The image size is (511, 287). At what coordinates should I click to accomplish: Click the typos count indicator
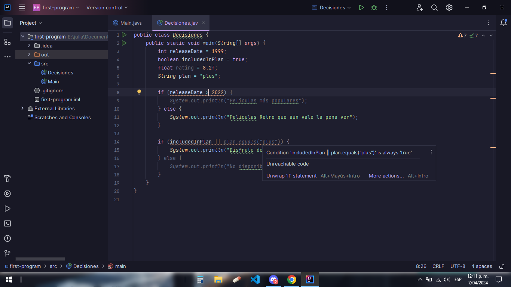(x=474, y=36)
